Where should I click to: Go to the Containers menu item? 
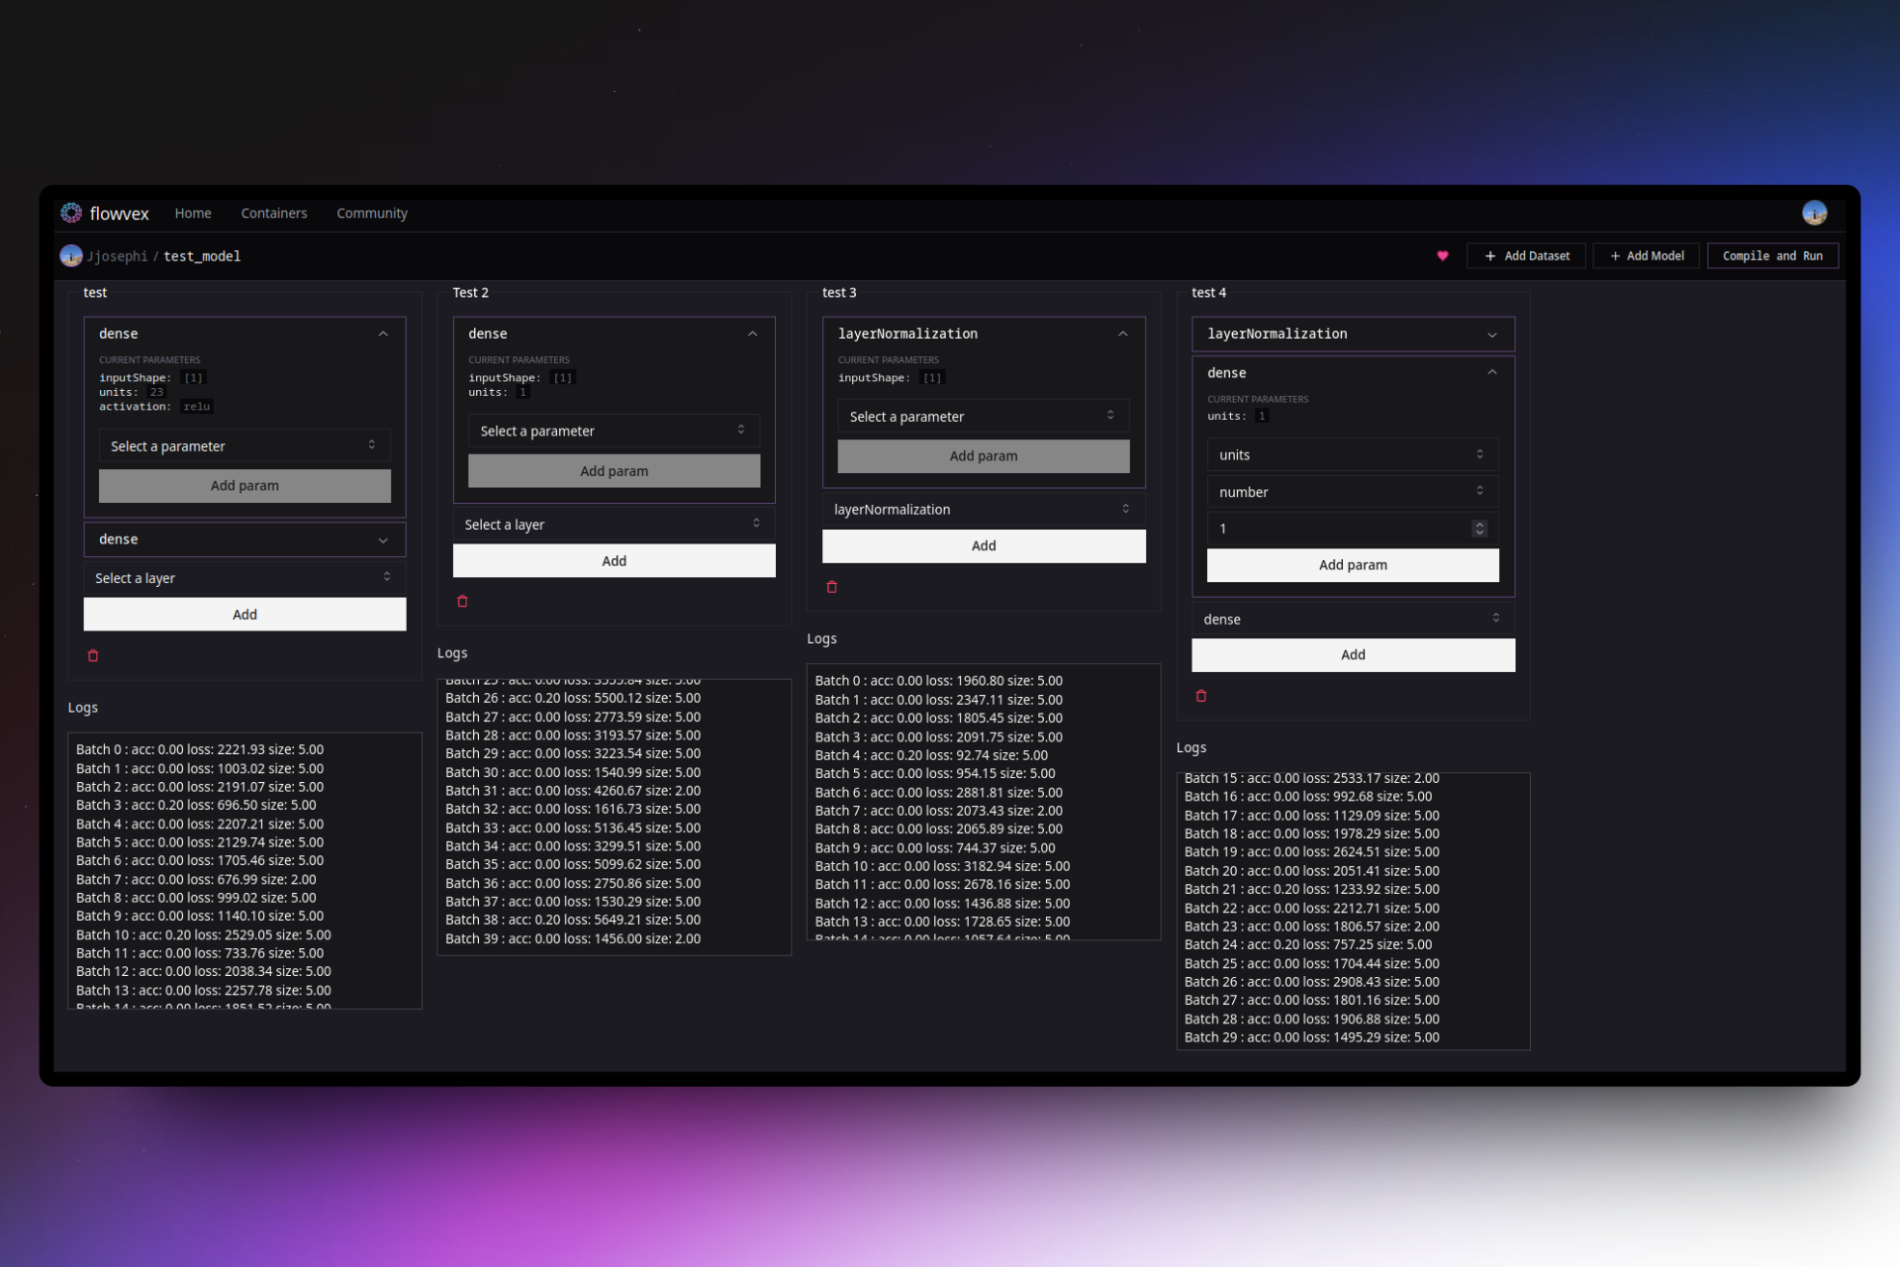pyautogui.click(x=274, y=213)
